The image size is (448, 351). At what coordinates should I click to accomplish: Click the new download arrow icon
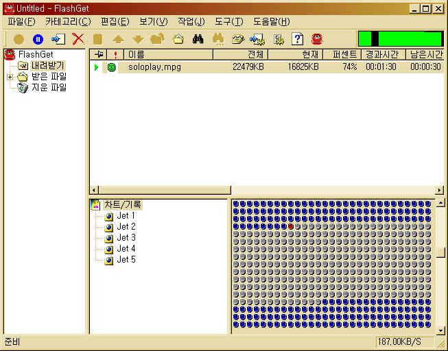[x=58, y=39]
